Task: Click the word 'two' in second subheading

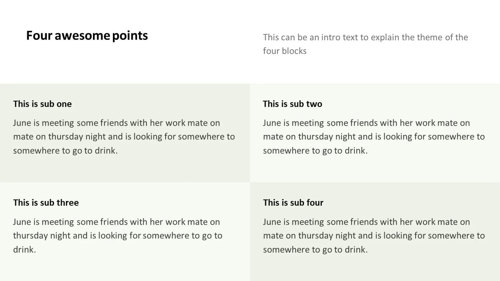Action: [x=314, y=104]
